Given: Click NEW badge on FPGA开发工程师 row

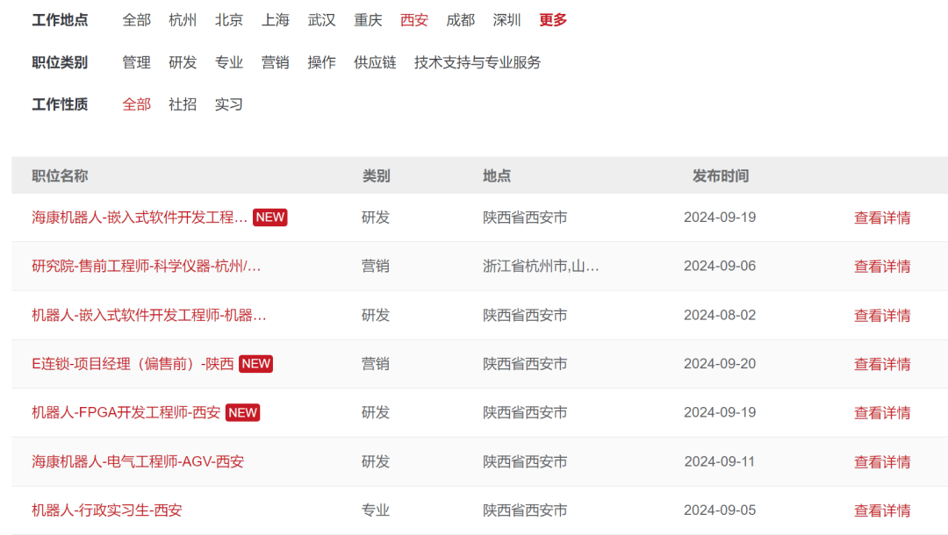Looking at the screenshot, I should pos(242,412).
